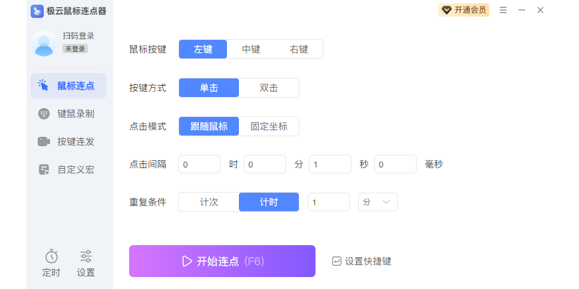The height and width of the screenshot is (289, 579).
Task: Click the 按键连发 camera icon
Action: [x=44, y=142]
